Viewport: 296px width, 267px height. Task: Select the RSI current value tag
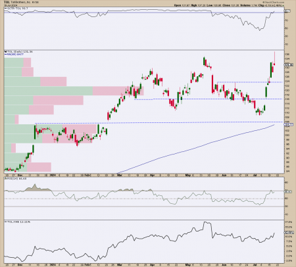point(288,191)
